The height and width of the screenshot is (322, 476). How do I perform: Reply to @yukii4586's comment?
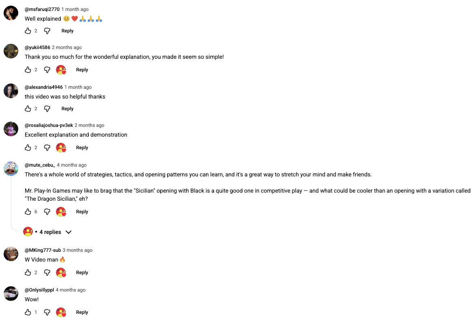tap(82, 70)
